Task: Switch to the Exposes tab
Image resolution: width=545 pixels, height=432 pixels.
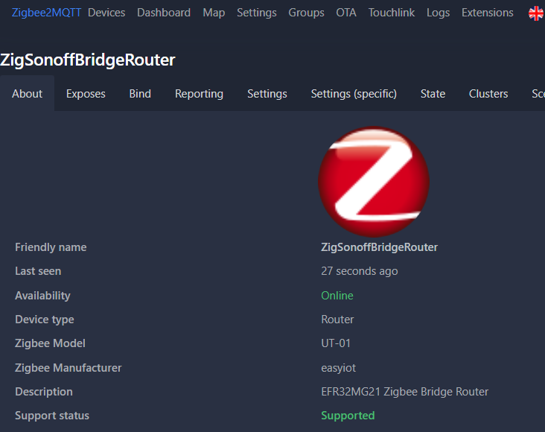Action: point(86,94)
